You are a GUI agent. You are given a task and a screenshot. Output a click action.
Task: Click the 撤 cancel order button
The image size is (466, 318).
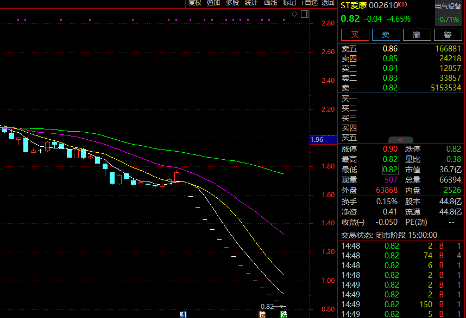pos(417,35)
